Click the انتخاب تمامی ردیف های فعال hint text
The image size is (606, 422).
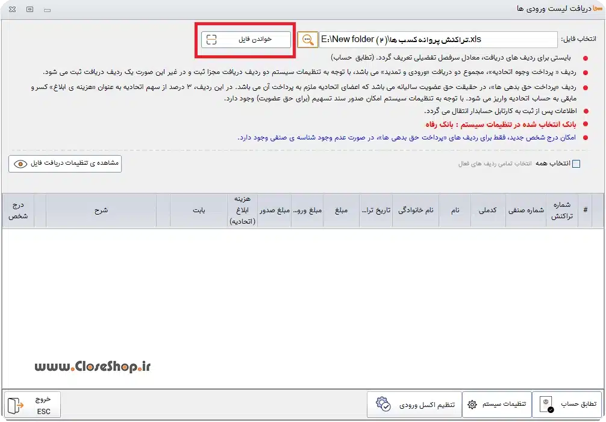tap(495, 164)
